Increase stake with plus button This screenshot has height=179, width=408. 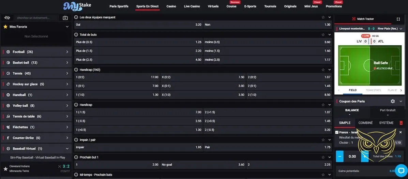(365, 156)
